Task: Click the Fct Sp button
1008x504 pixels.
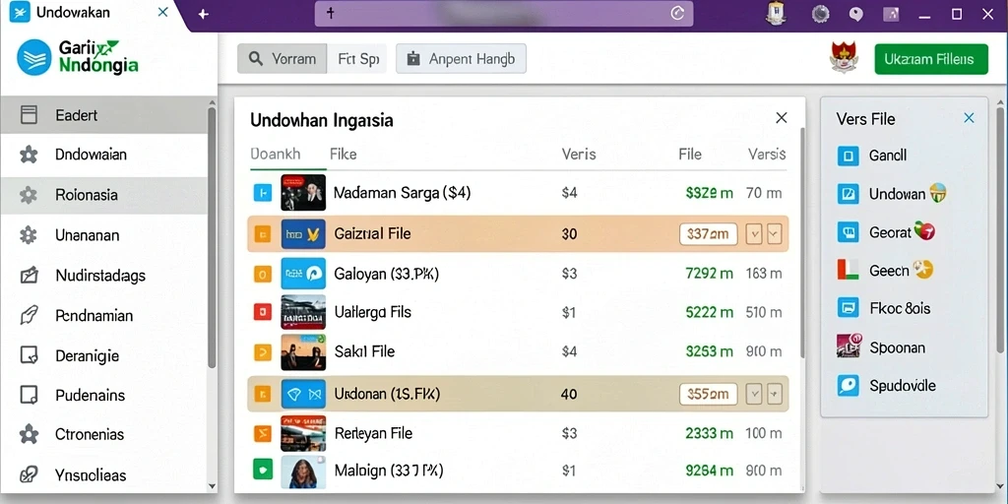Action: (x=356, y=58)
